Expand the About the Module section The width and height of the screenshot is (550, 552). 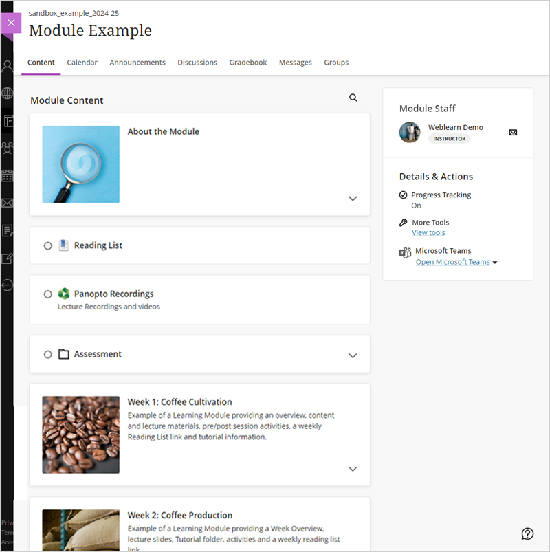click(x=353, y=199)
